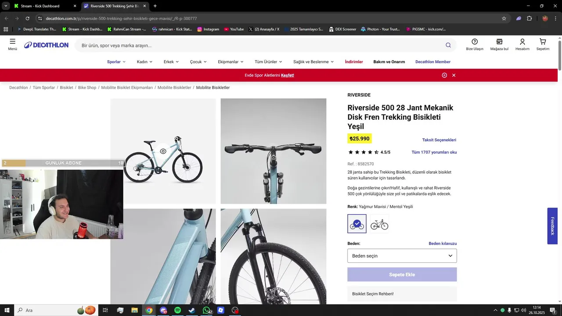This screenshot has height=316, width=562.
Task: Pause the red banner carousel
Action: point(444,75)
